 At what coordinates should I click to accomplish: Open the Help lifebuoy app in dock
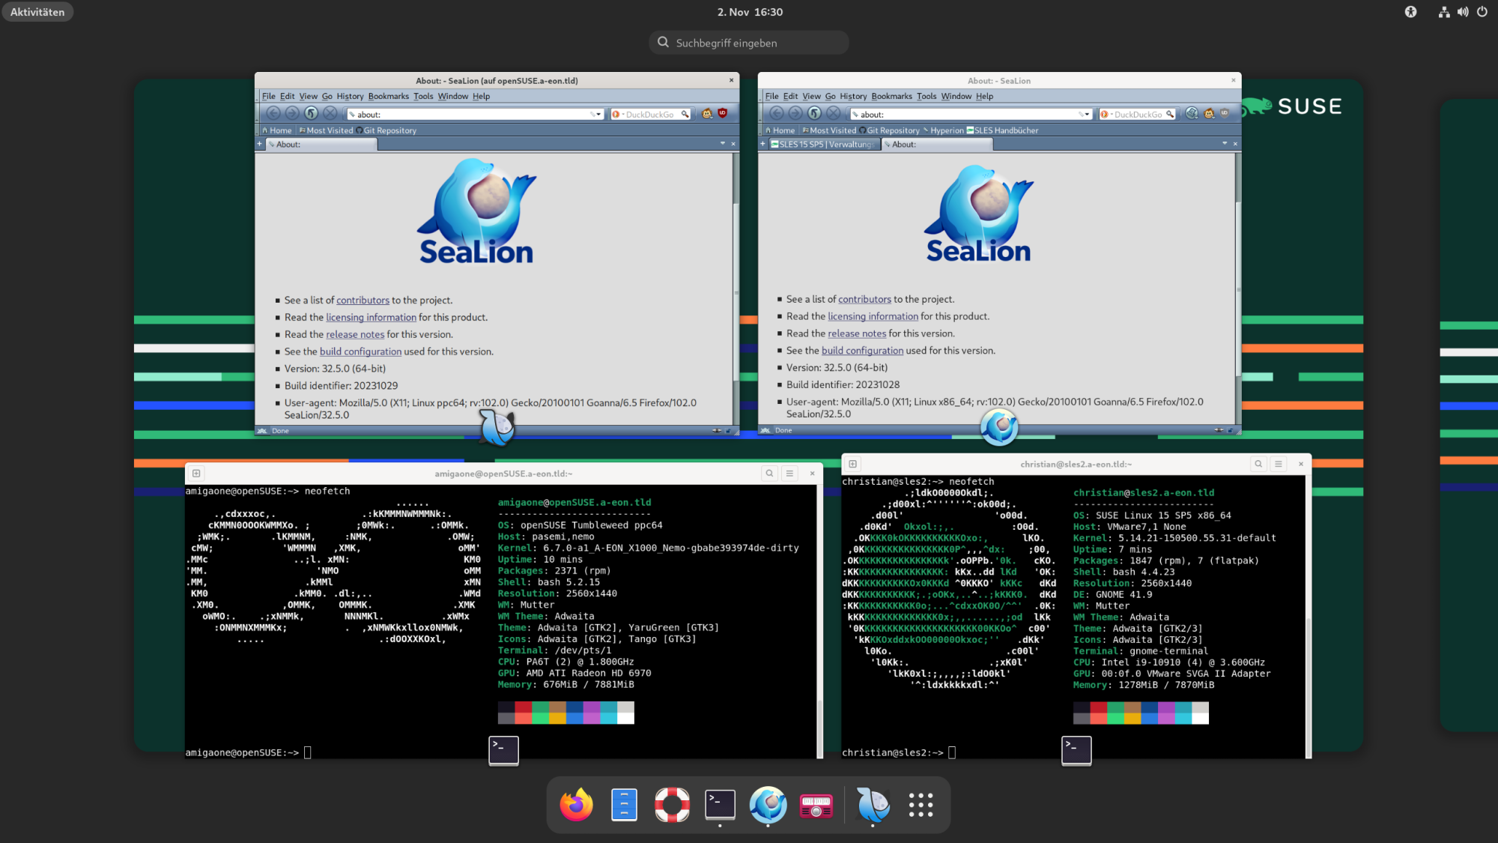point(672,805)
